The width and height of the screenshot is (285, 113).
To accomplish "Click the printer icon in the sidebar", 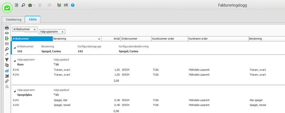I will click(7, 28).
